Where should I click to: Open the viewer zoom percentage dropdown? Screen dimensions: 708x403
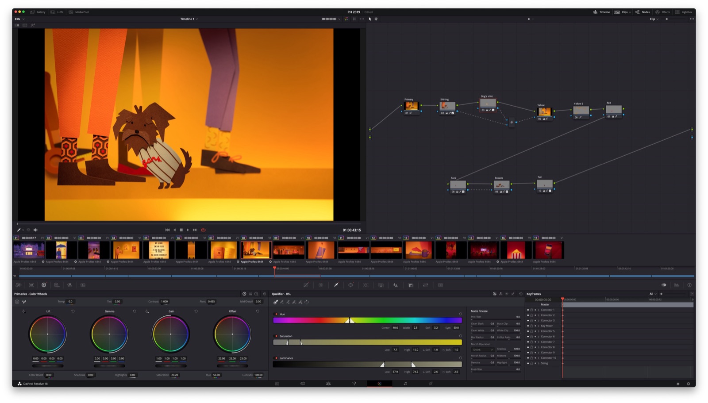click(x=19, y=19)
